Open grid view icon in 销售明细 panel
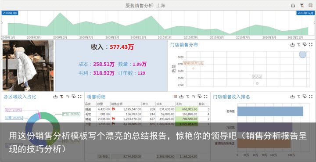316x162 pixels. point(175,97)
